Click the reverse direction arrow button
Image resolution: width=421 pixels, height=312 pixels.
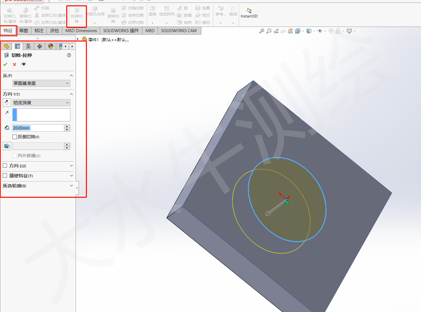(7, 103)
